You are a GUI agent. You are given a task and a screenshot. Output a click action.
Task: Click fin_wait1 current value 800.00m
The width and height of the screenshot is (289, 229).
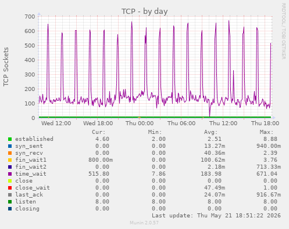(x=101, y=160)
